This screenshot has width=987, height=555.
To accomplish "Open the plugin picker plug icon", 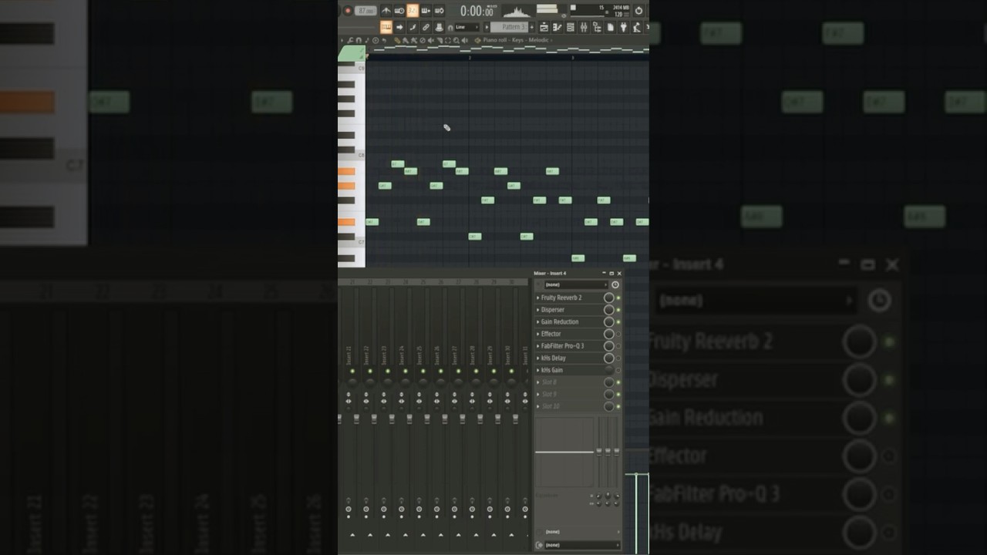I will (x=622, y=27).
